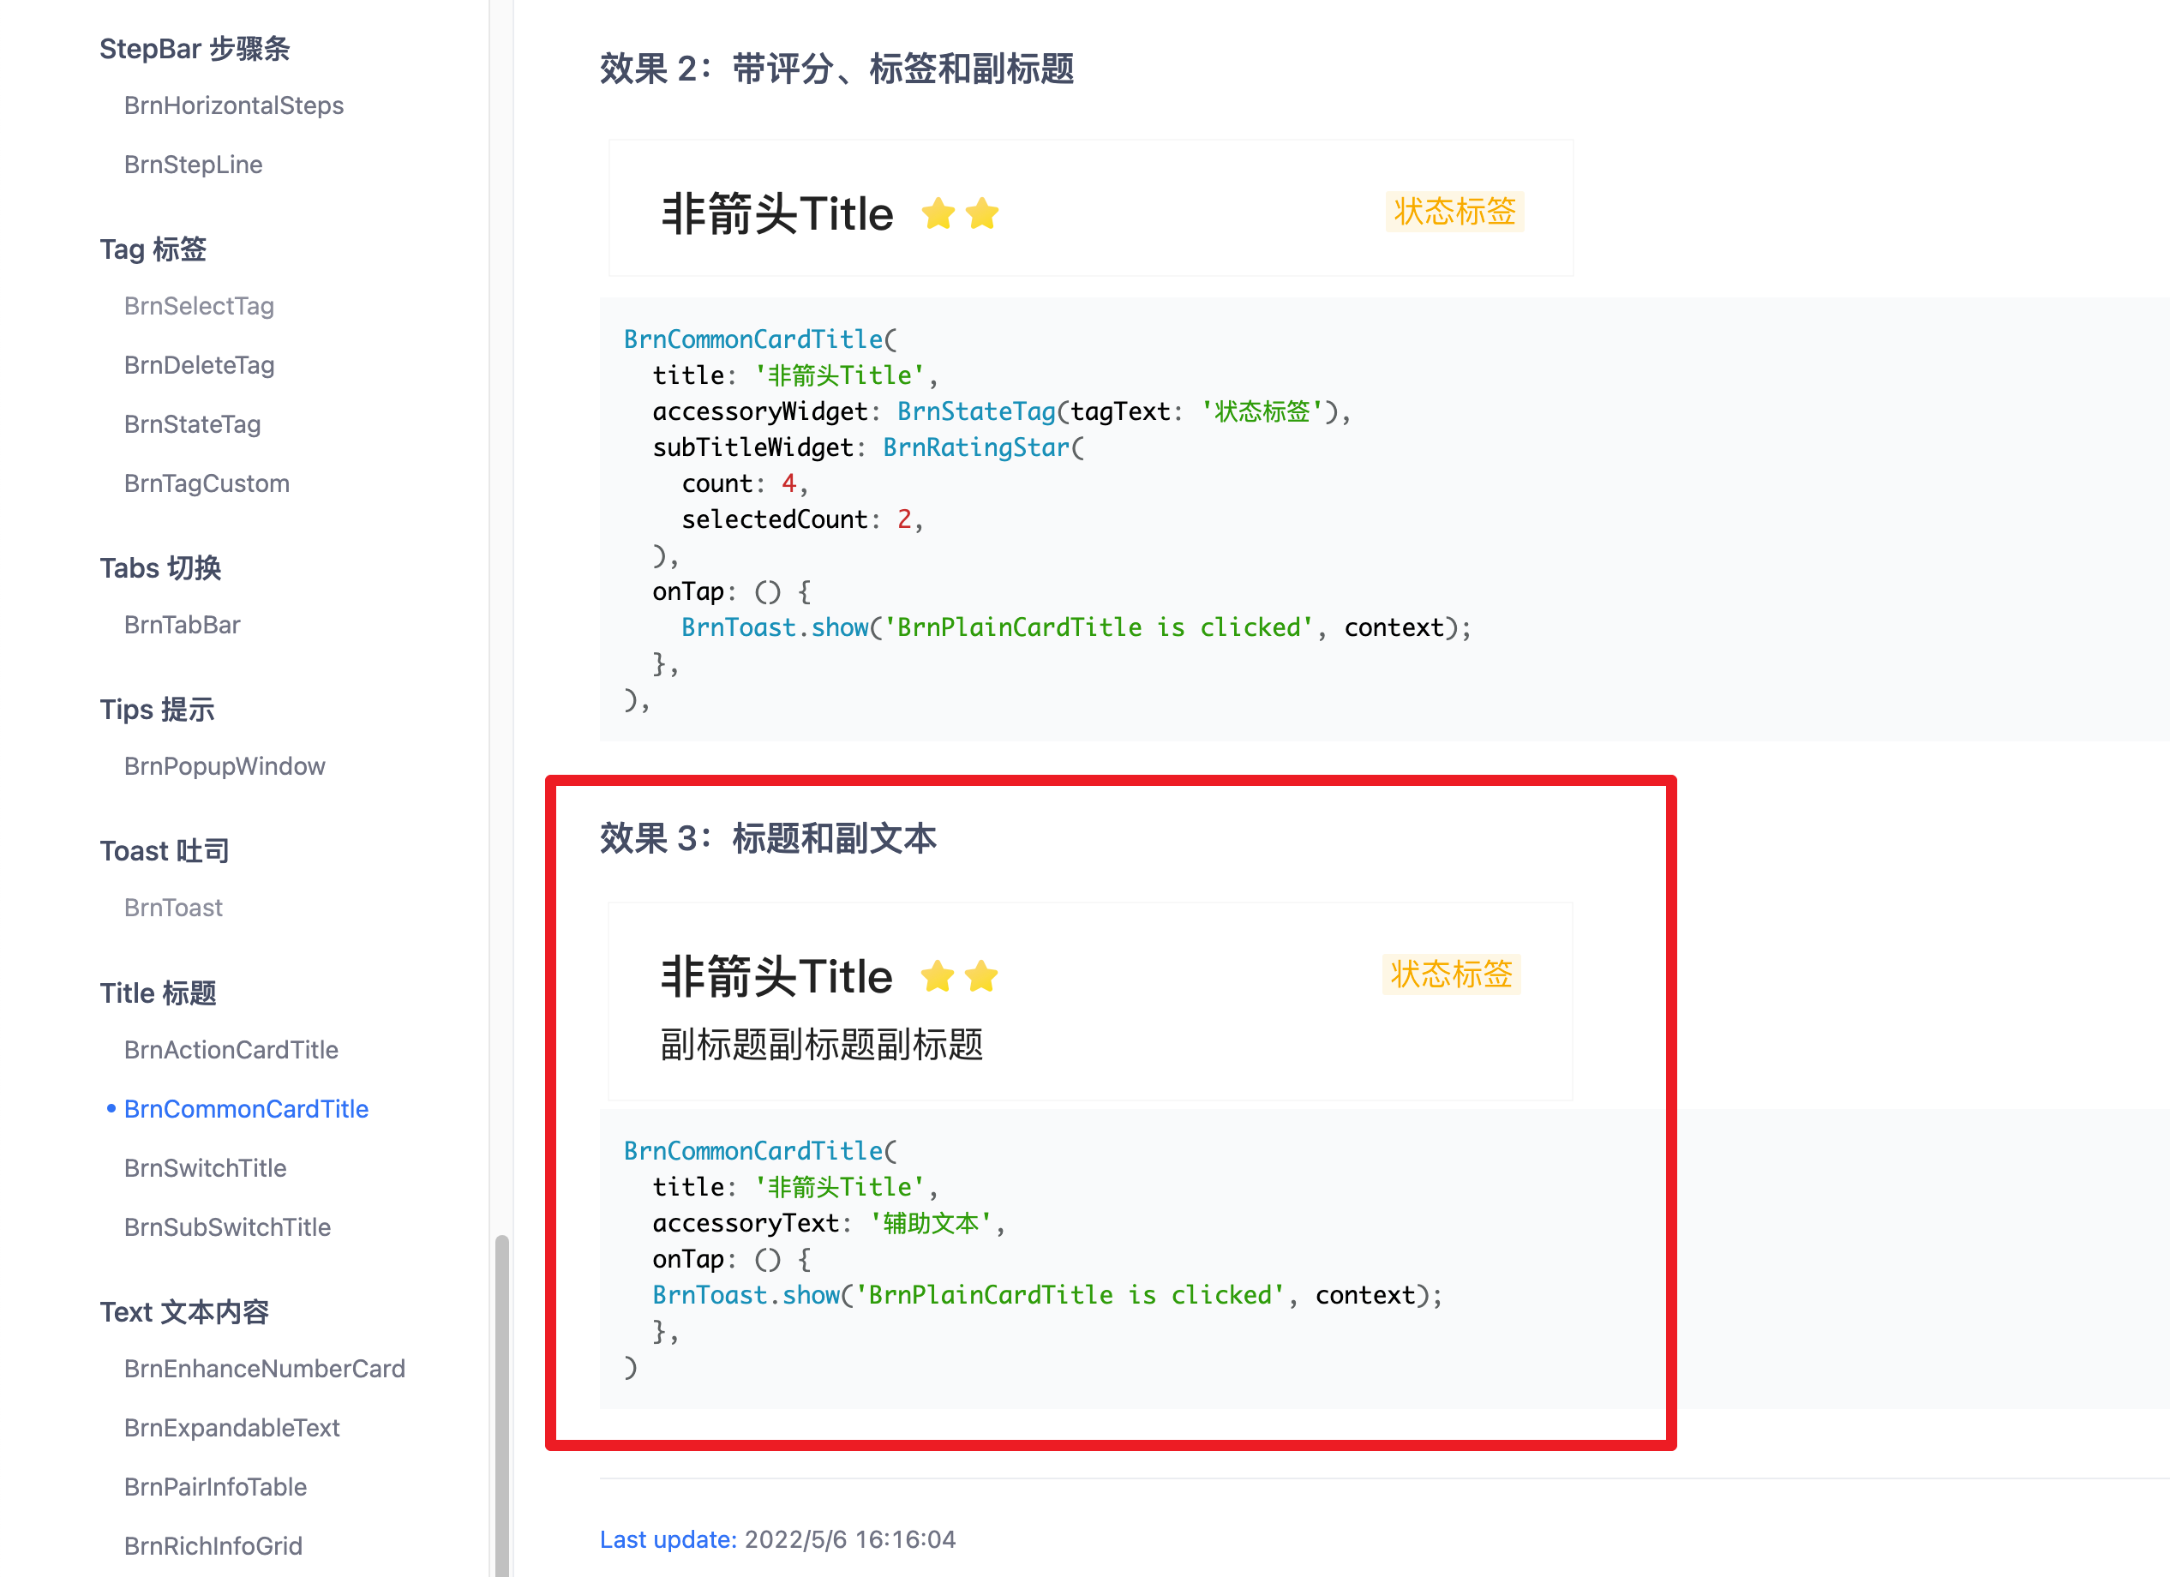The image size is (2170, 1577).
Task: Go to the BrnToast sidebar item
Action: pyautogui.click(x=173, y=908)
